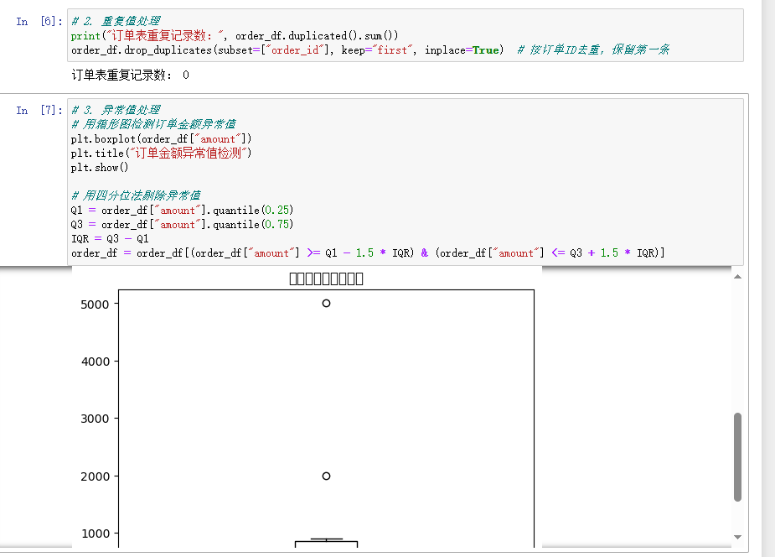Click the '# 2. 重复值处理' comment
775x557 pixels.
pyautogui.click(x=116, y=21)
